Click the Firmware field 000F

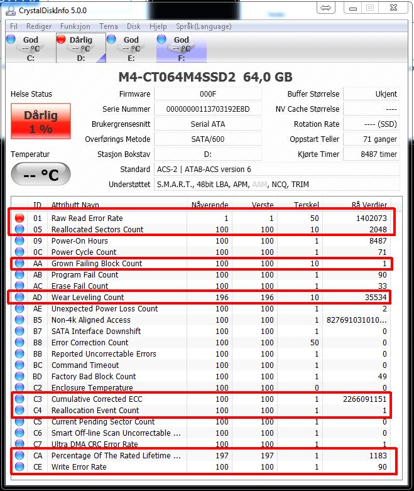coord(208,94)
